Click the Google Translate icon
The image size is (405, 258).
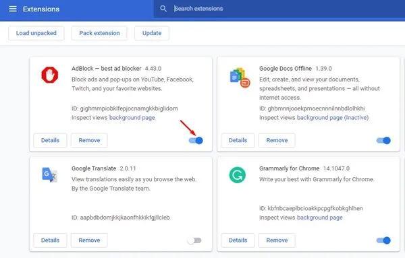49,175
